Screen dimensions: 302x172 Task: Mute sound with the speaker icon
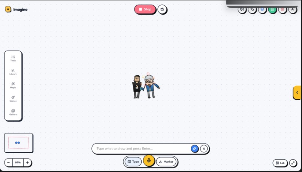[242, 9]
